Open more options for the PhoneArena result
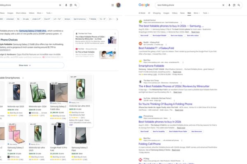This screenshot has height=164, width=247. click(170, 118)
